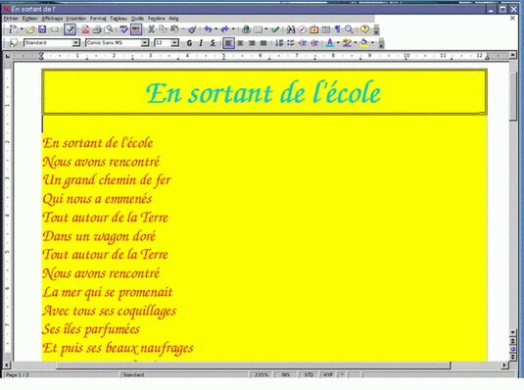Viewport: 524px width, 390px height.
Task: Open the Tableau menu
Action: pos(119,19)
